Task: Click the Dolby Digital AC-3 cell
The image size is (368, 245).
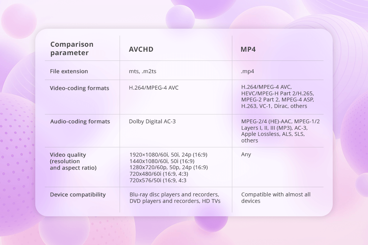Action: (152, 121)
